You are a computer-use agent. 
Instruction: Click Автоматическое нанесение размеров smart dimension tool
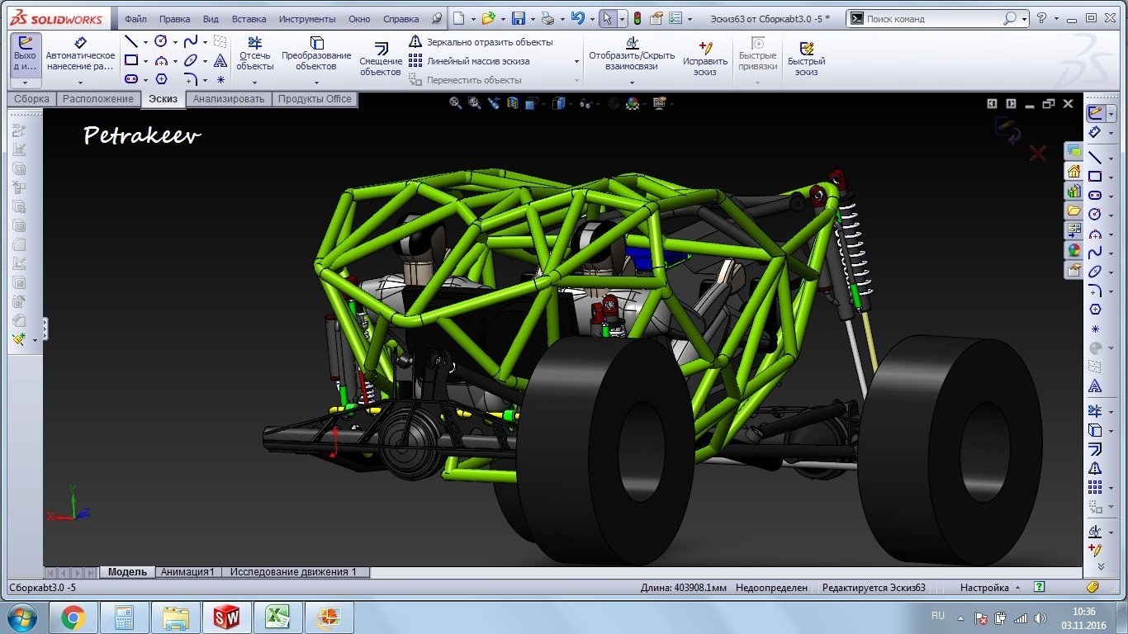pos(80,54)
